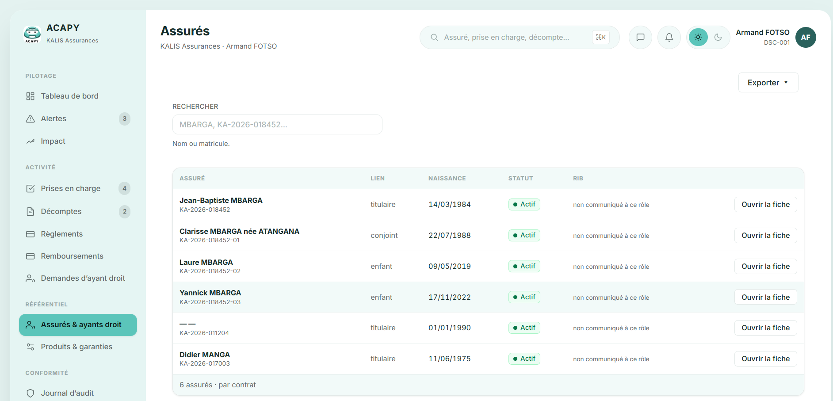Click the 'Nom ou matricule.' hint text
The image size is (833, 401).
201,144
